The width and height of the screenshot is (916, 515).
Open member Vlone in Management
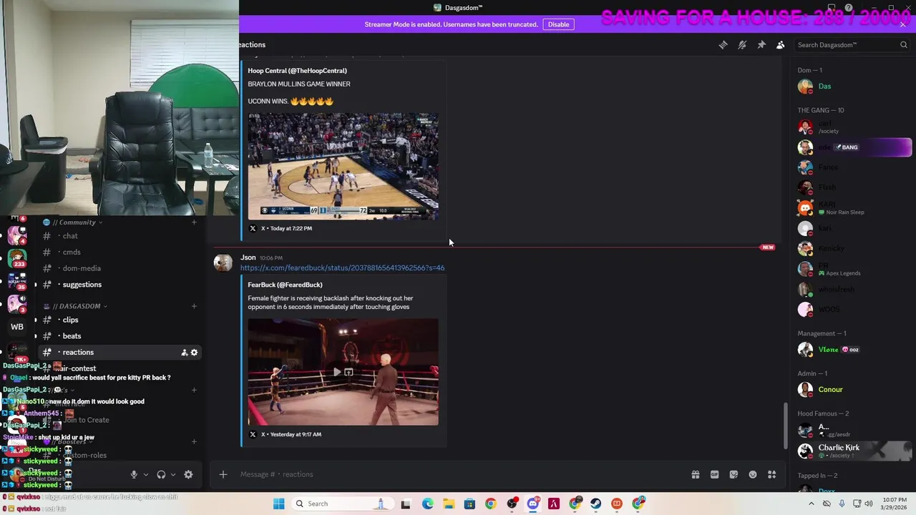pos(853,350)
